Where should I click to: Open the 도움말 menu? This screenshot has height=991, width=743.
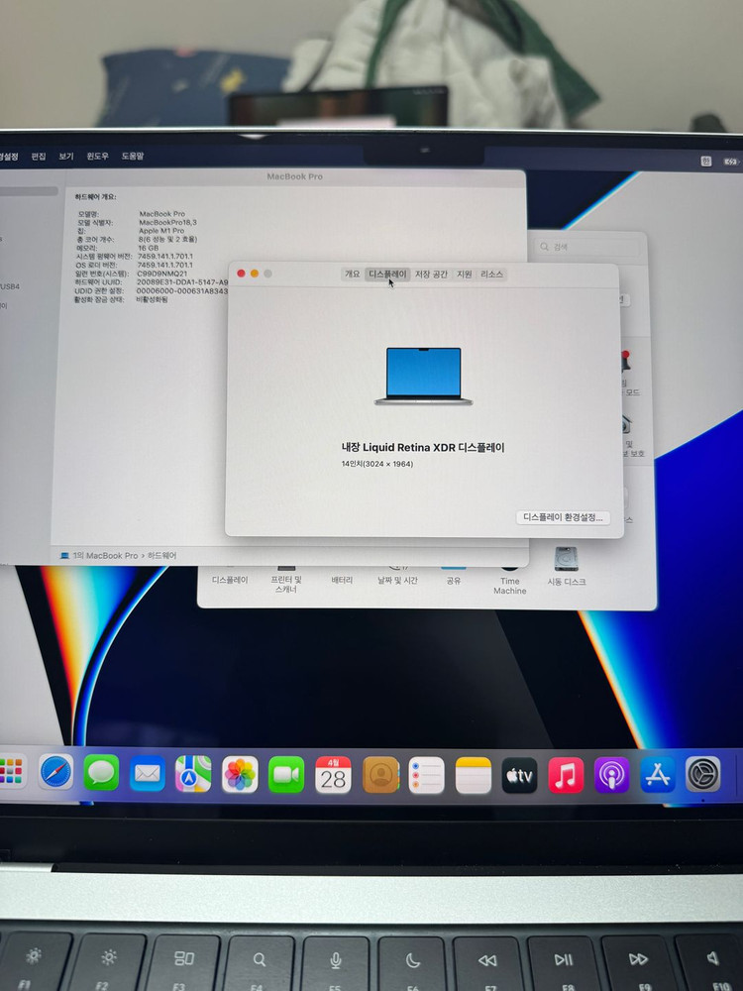(x=133, y=157)
